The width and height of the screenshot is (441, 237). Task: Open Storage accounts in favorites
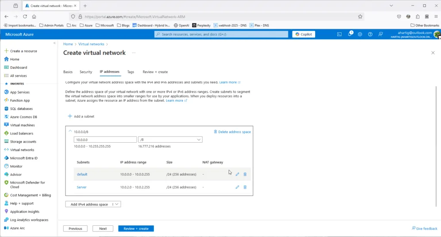[x=23, y=142]
